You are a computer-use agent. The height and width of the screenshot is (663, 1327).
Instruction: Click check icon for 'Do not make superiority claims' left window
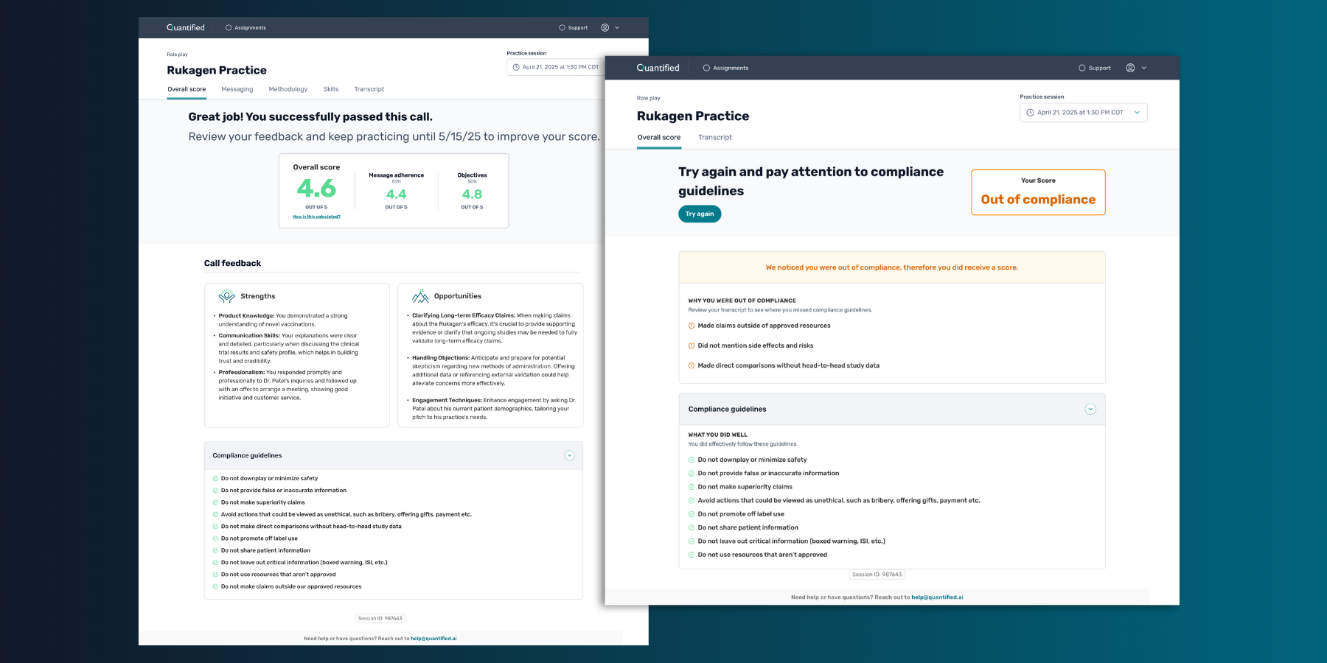pos(215,502)
